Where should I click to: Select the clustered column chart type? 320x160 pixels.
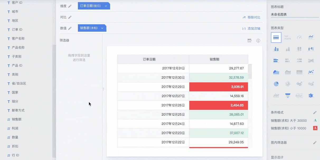pos(276,49)
